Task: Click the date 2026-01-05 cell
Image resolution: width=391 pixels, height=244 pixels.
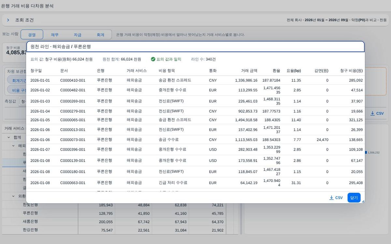Action: tap(40, 120)
